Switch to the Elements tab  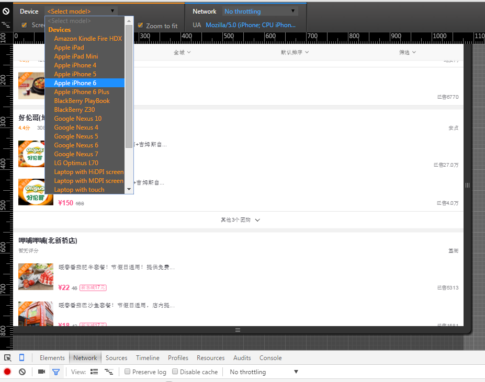52,358
